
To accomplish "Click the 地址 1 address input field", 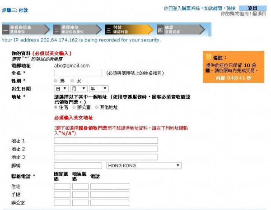I will coord(106,141).
